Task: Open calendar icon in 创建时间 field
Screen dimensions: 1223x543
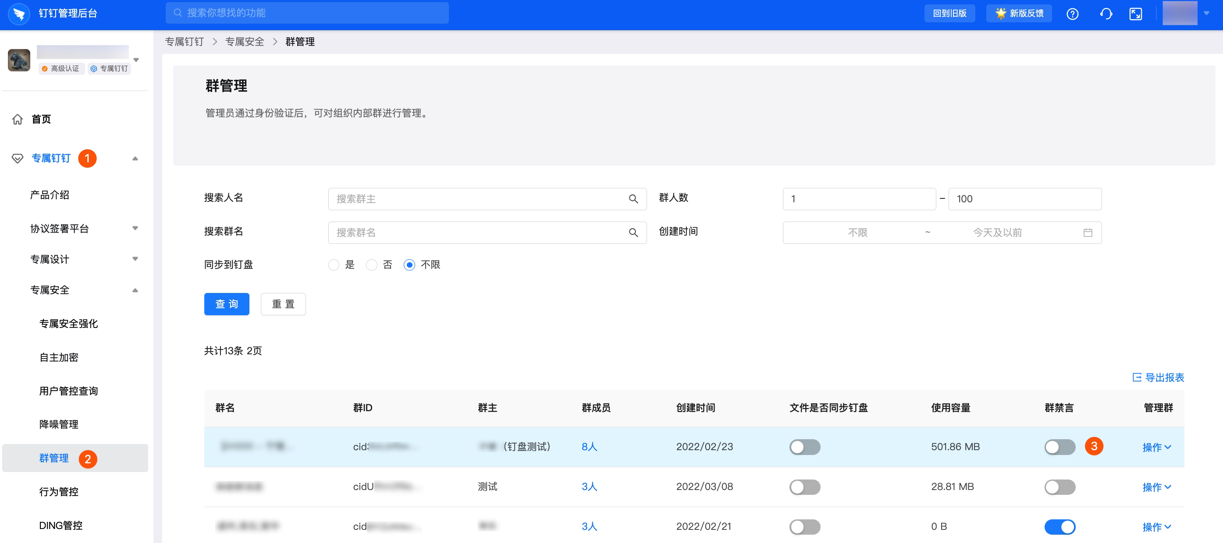Action: click(1088, 233)
